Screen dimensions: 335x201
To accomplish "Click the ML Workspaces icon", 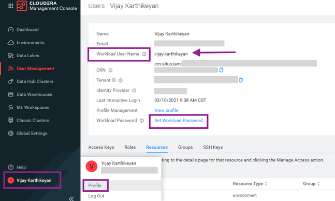I will [11, 107].
